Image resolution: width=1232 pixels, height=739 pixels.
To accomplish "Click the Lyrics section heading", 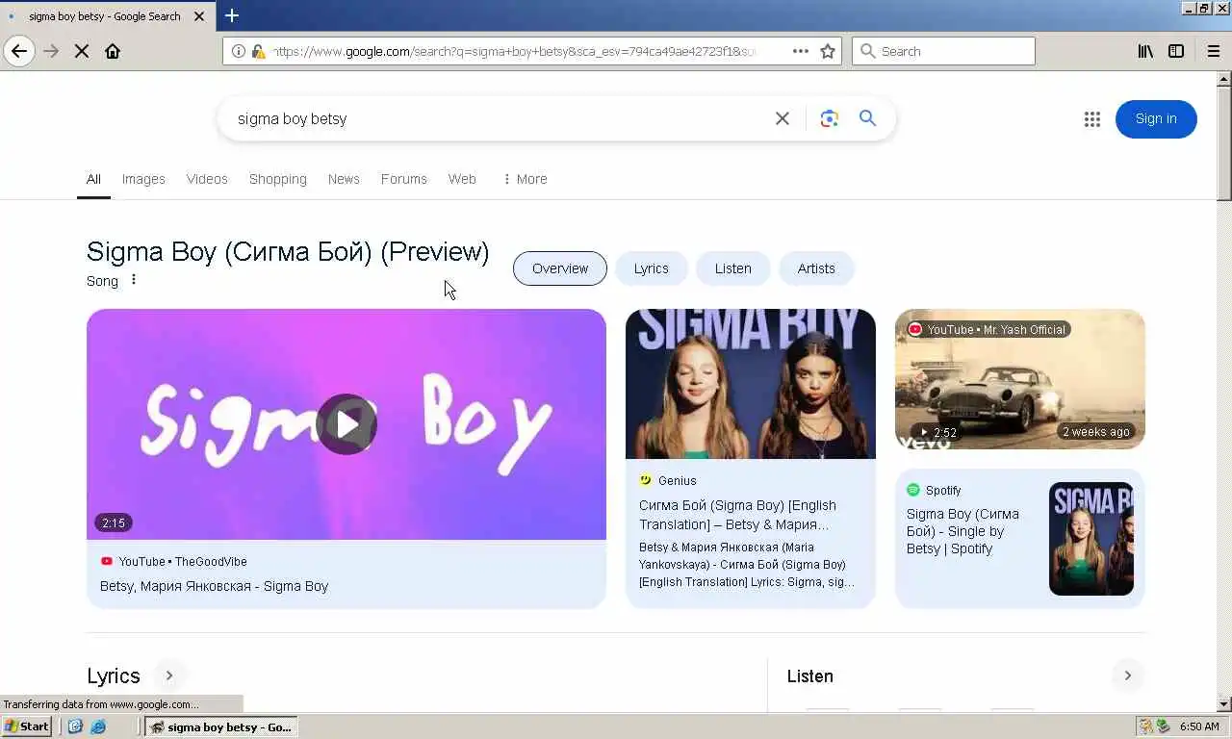I will (x=114, y=675).
